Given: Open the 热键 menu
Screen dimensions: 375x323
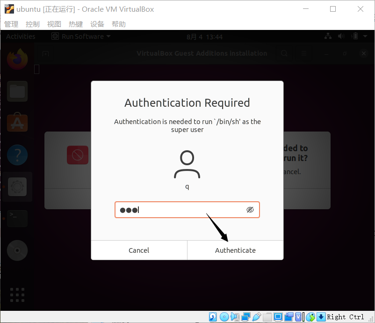Looking at the screenshot, I should (x=76, y=24).
